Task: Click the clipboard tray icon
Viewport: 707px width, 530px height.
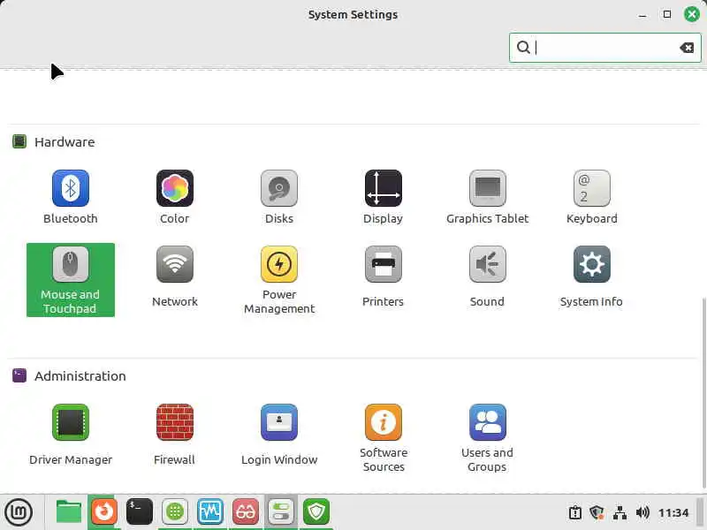Action: tap(575, 513)
